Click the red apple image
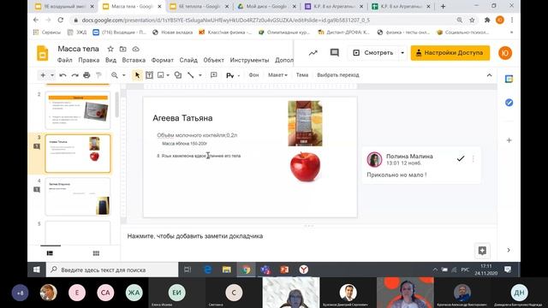 (305, 167)
